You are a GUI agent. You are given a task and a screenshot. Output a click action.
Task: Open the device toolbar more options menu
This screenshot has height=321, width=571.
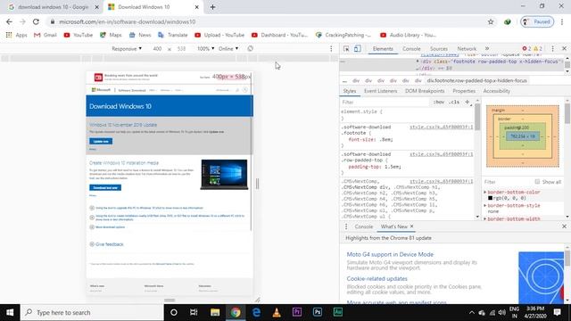[331, 48]
